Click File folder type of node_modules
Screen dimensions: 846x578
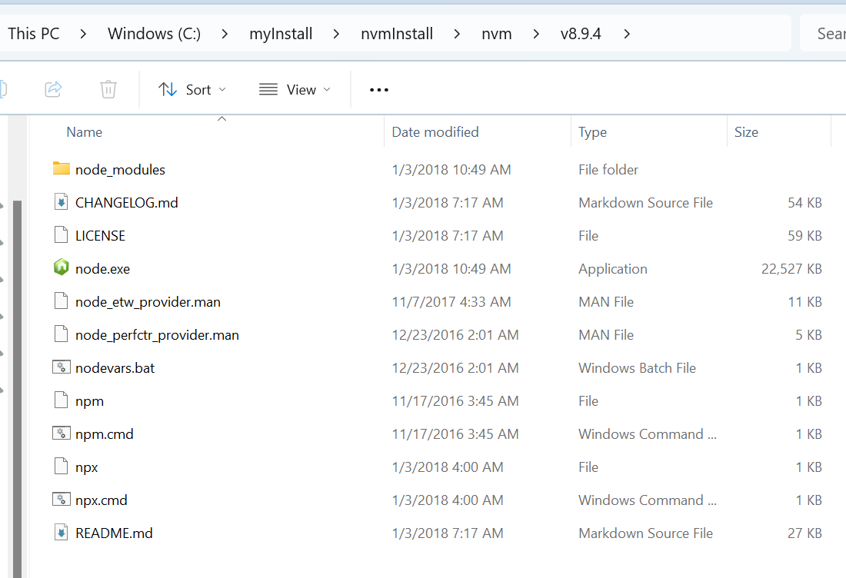[x=608, y=169]
